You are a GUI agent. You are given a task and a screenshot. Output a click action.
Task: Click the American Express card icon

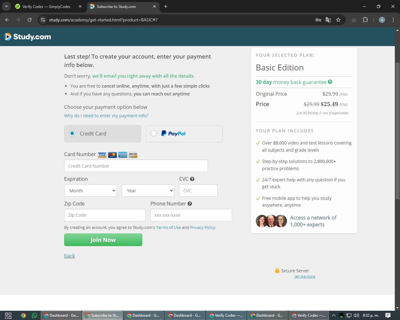(123, 155)
